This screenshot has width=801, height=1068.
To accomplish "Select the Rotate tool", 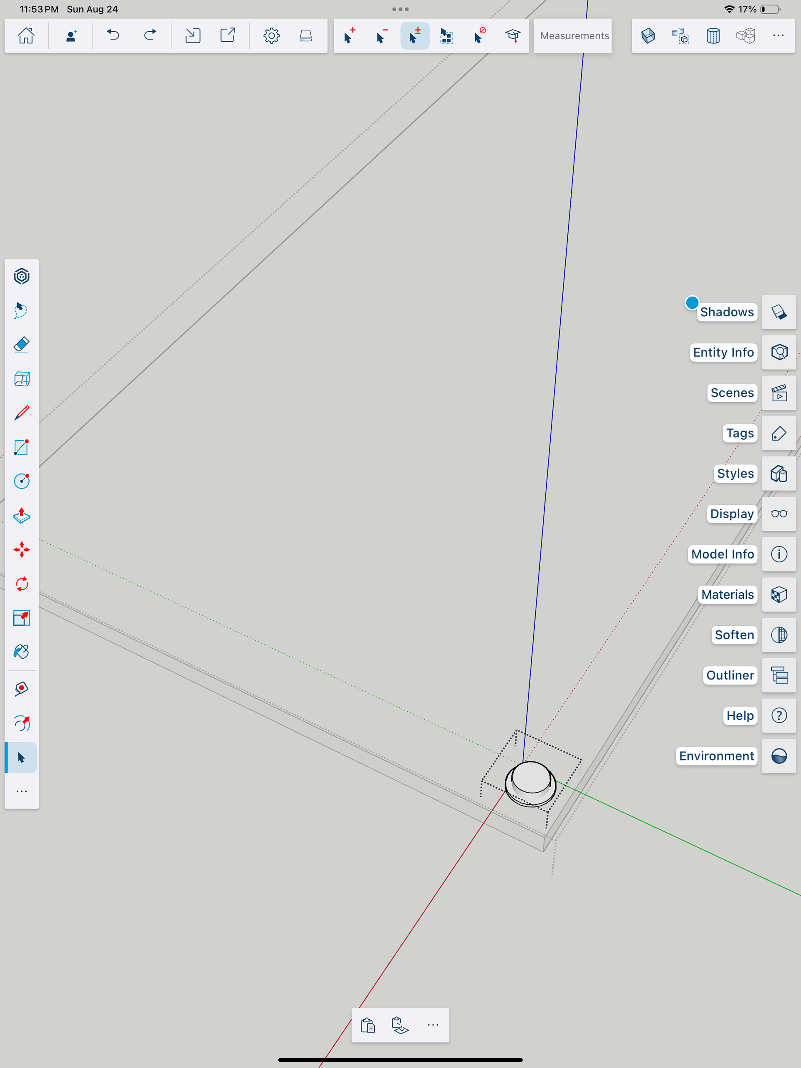I will tap(22, 584).
